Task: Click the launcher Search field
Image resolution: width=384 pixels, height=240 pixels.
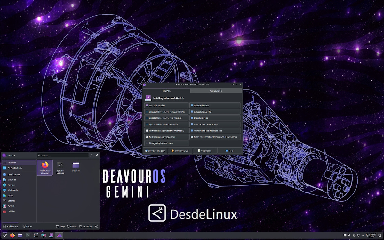Action: click(62, 155)
